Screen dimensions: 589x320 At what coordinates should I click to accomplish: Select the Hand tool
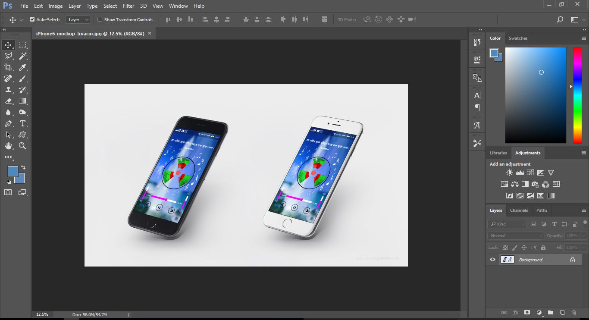8,146
